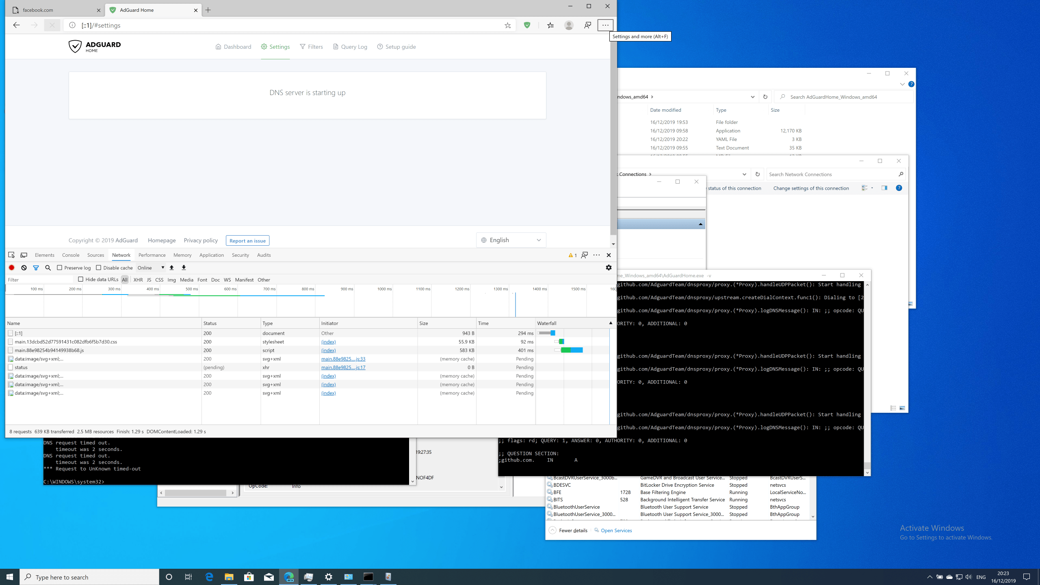This screenshot has height=585, width=1040.
Task: Expand the ribbon in AdGuardHome Explorer window
Action: [902, 84]
